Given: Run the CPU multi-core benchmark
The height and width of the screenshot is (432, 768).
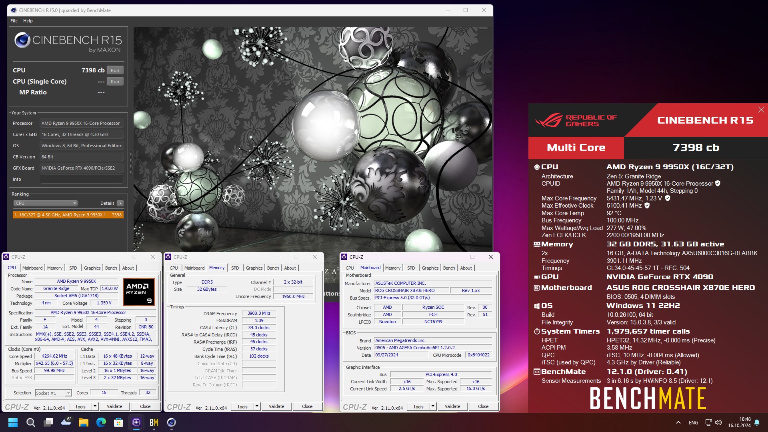Looking at the screenshot, I should 115,70.
